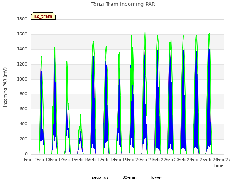Click the y-axis tick value 600
Viewport: 247px width, 185px height.
click(x=24, y=109)
